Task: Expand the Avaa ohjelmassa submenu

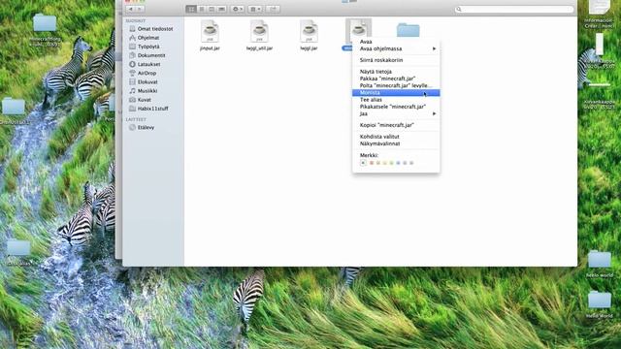Action: 396,48
